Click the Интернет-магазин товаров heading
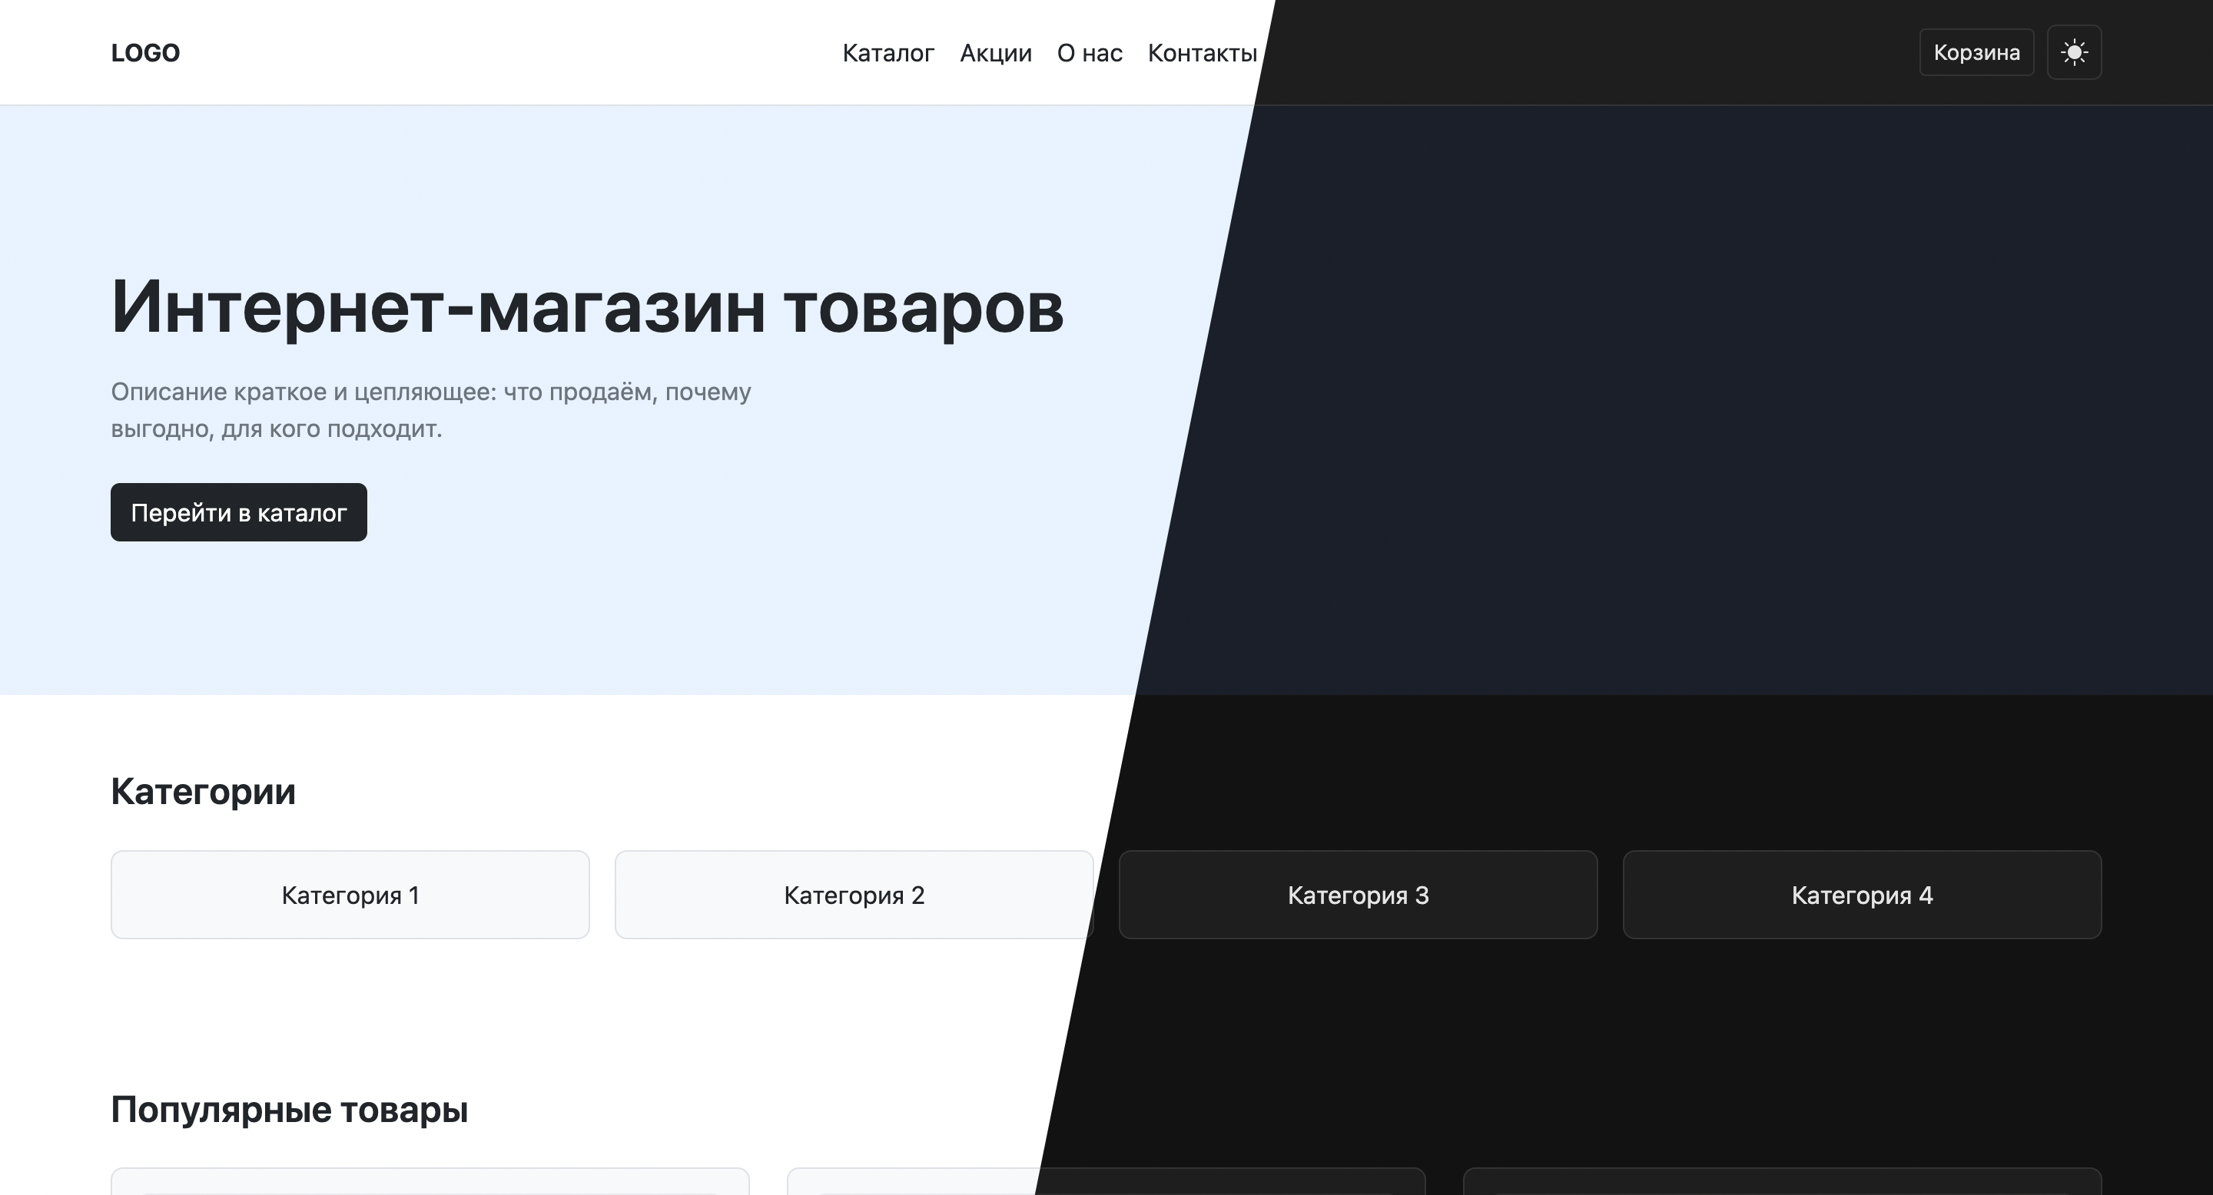 (587, 307)
